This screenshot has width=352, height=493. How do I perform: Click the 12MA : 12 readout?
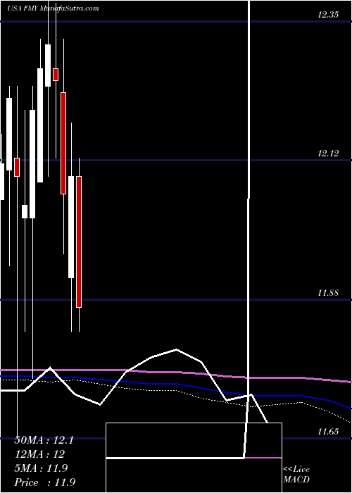39,454
